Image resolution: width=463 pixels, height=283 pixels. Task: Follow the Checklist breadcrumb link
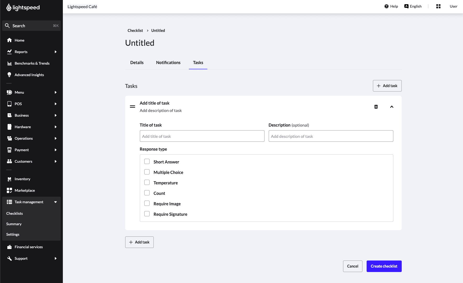click(135, 31)
